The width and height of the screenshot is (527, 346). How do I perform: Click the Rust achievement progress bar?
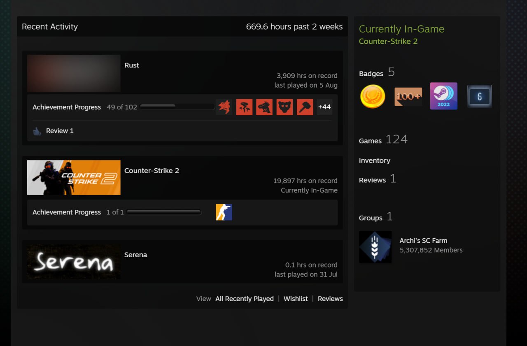tap(177, 107)
